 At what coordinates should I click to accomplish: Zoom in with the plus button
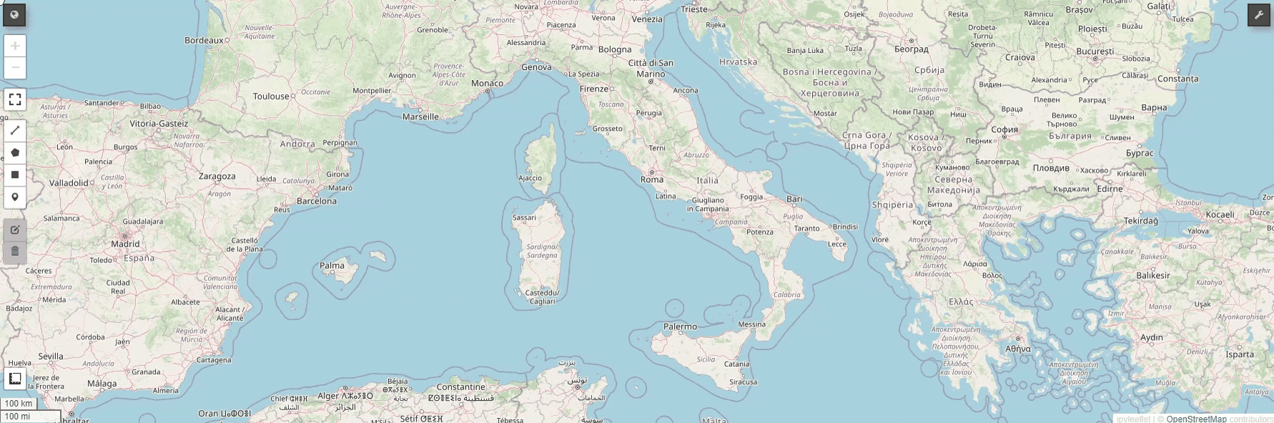pos(15,46)
